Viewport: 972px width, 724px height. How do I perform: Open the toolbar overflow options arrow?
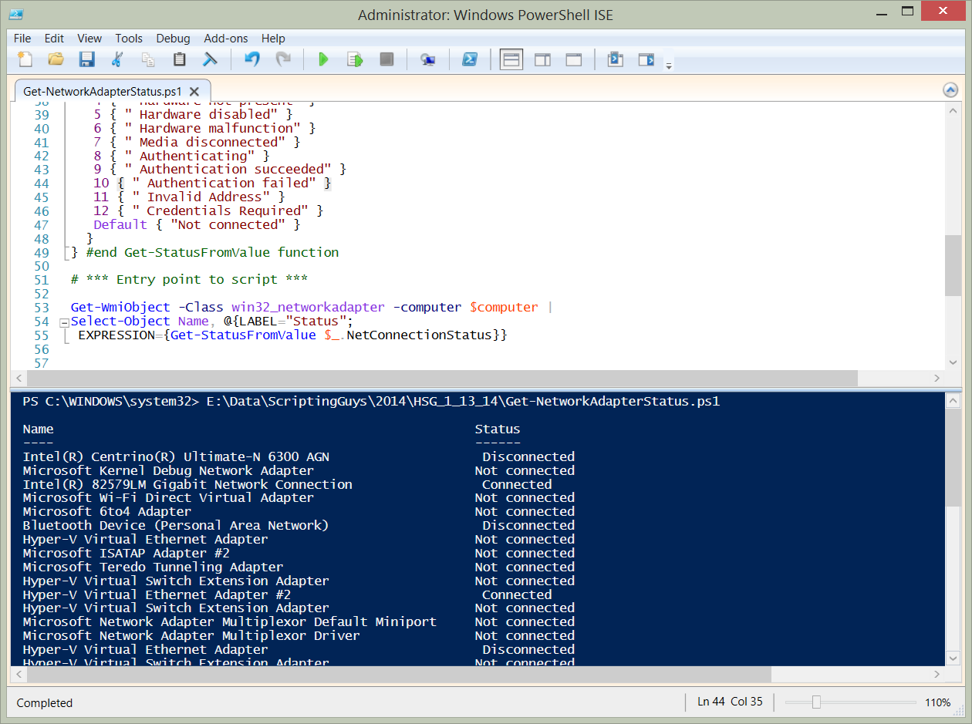point(669,66)
